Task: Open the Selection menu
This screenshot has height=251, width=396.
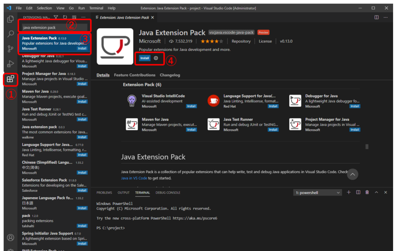Action: click(x=44, y=8)
